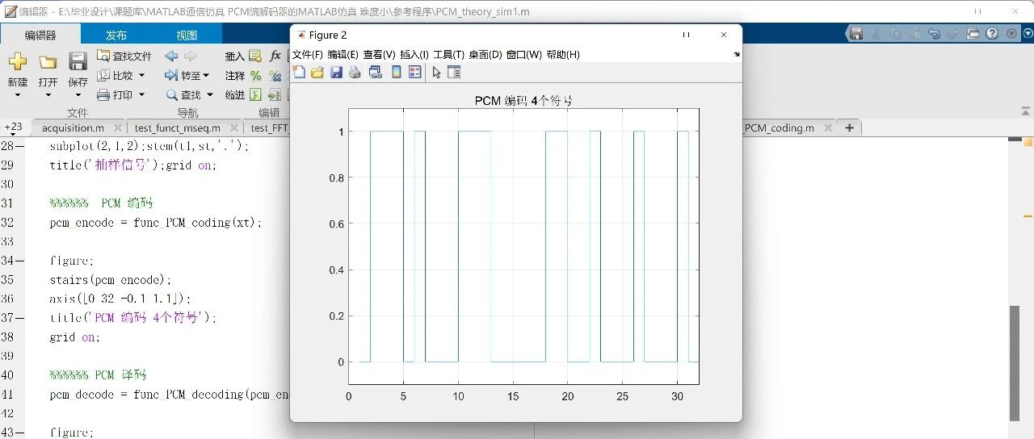Open the +23 hidden tabs dropdown
This screenshot has height=439, width=1034.
pos(14,128)
